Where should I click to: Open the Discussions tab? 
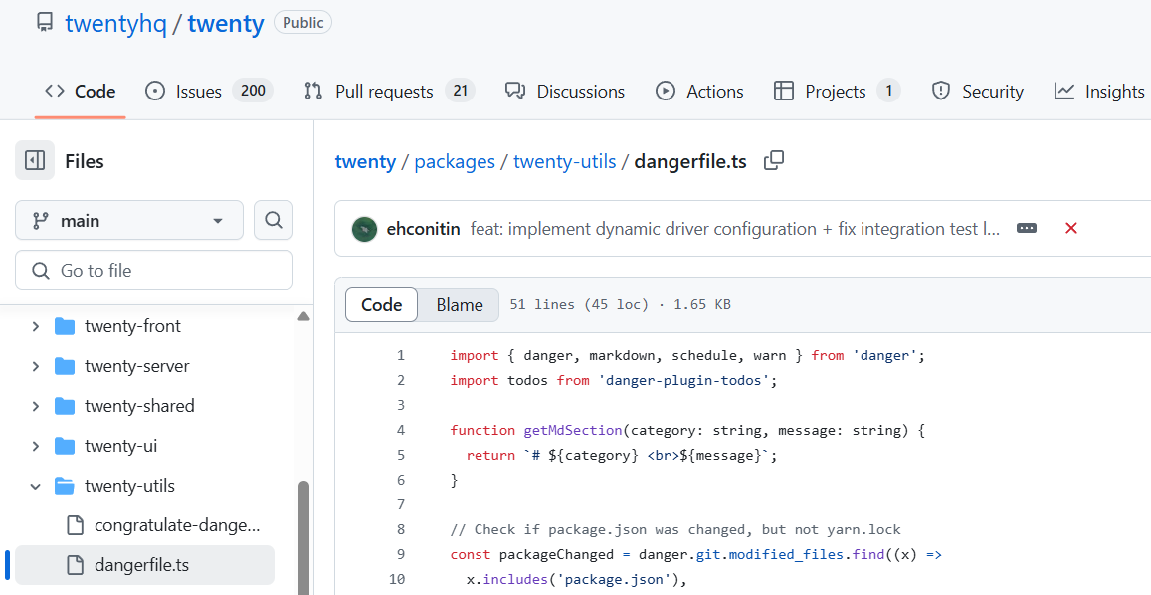coord(564,92)
